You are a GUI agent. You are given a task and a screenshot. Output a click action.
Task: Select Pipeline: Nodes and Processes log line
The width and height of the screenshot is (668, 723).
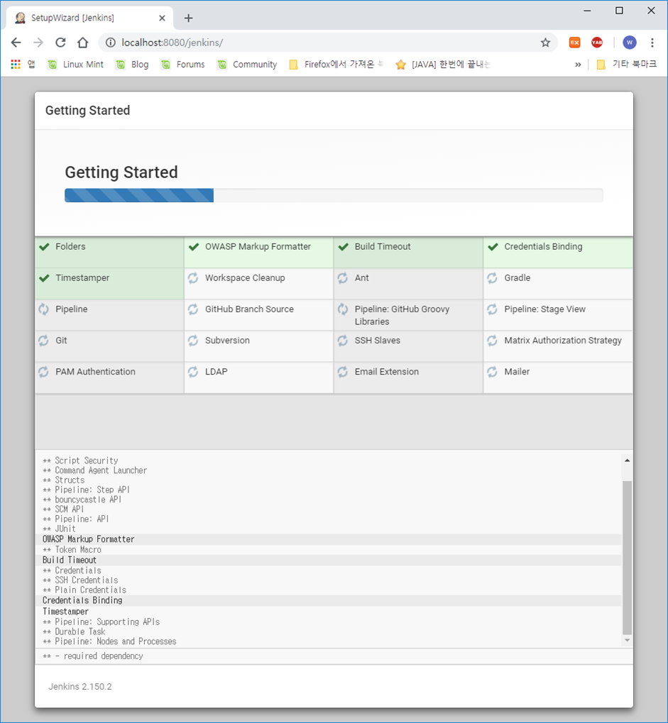tap(109, 641)
